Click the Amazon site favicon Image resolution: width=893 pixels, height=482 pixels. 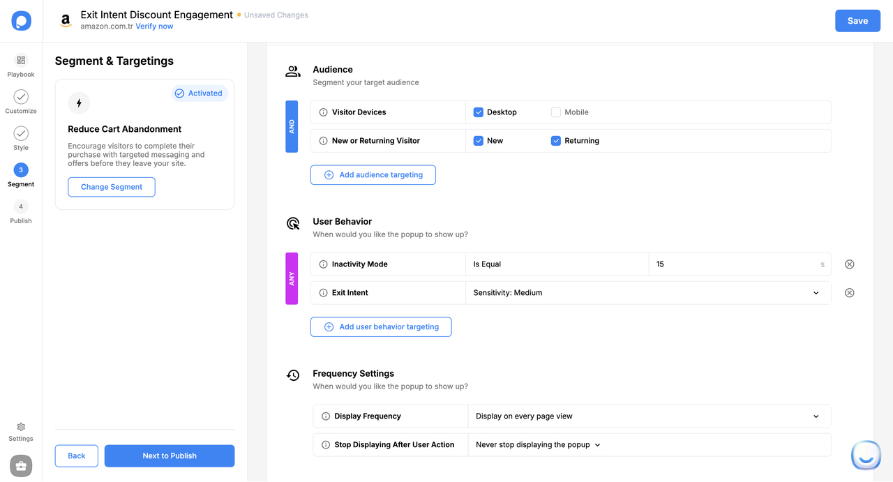66,21
